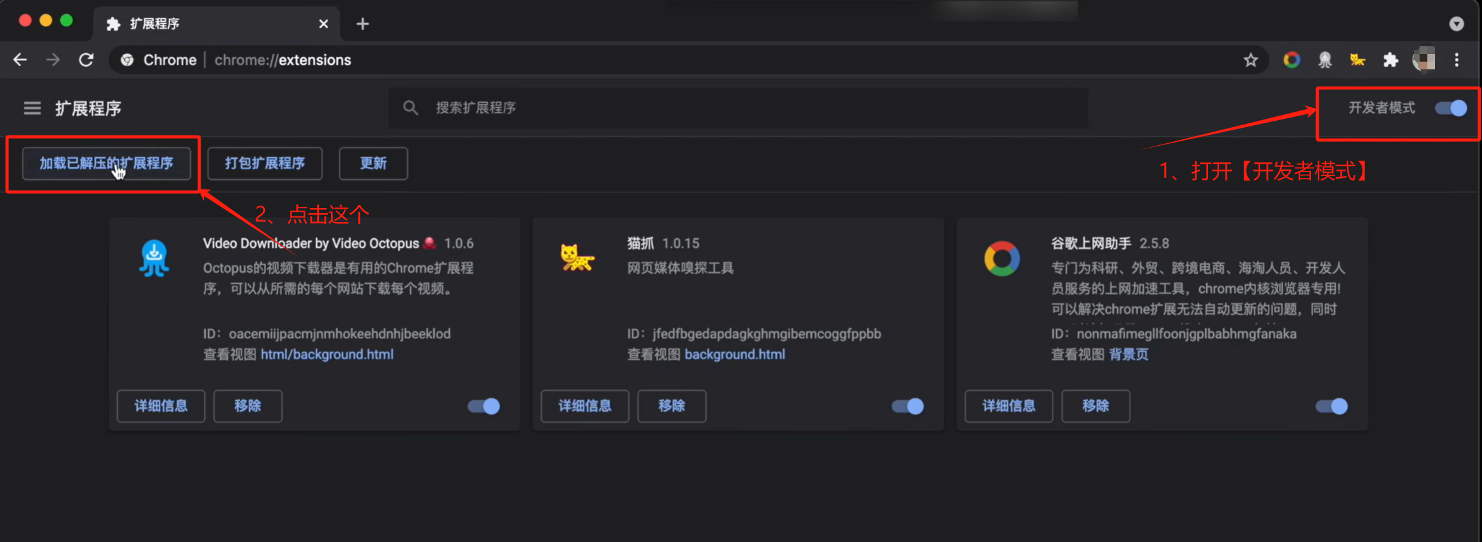1482x542 pixels.
Task: Open the Video Octopus toolbar extension icon
Action: coord(1325,60)
